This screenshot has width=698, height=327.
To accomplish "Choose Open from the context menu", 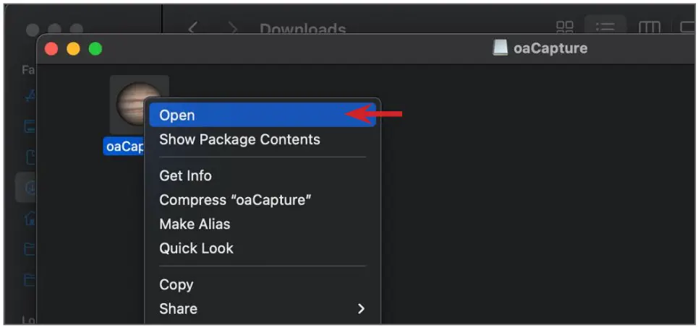I will pyautogui.click(x=177, y=115).
